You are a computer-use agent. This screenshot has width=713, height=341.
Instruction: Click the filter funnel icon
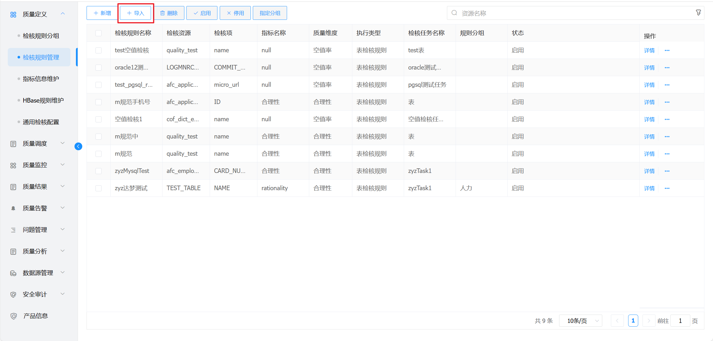698,13
